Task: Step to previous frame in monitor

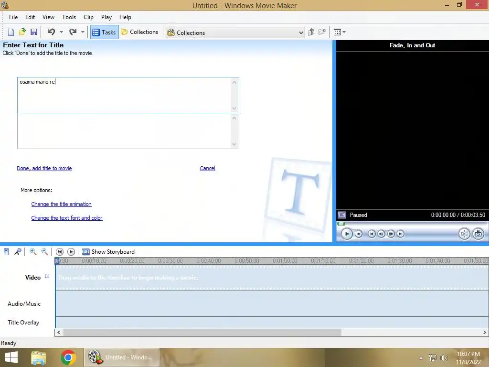Action: tap(381, 234)
